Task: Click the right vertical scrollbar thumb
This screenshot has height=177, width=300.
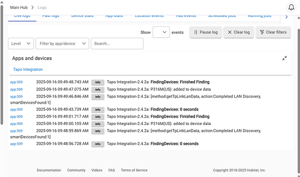Action: 299,101
